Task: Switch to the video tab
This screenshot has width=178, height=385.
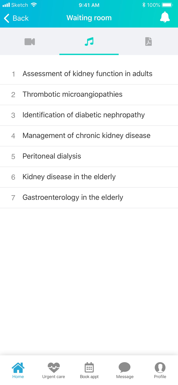Action: tap(30, 42)
